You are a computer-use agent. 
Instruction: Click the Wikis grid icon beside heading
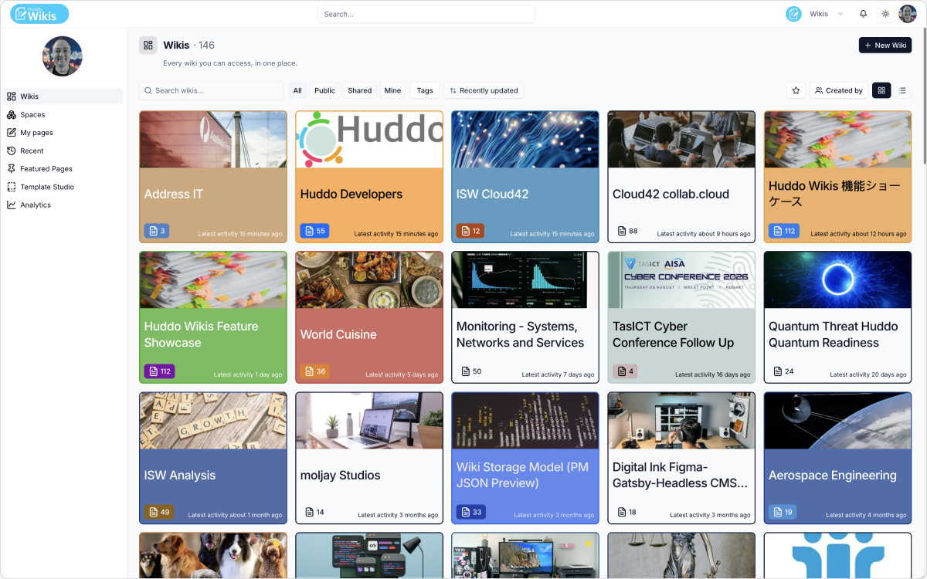[148, 46]
